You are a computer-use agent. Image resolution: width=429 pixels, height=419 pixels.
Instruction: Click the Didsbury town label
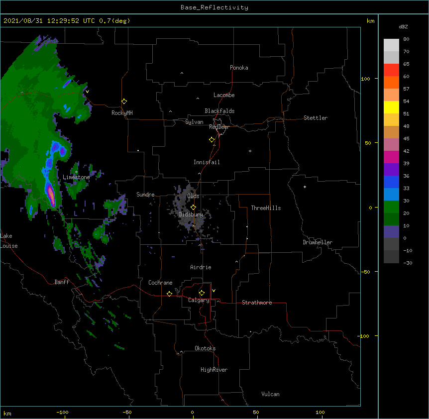[191, 214]
